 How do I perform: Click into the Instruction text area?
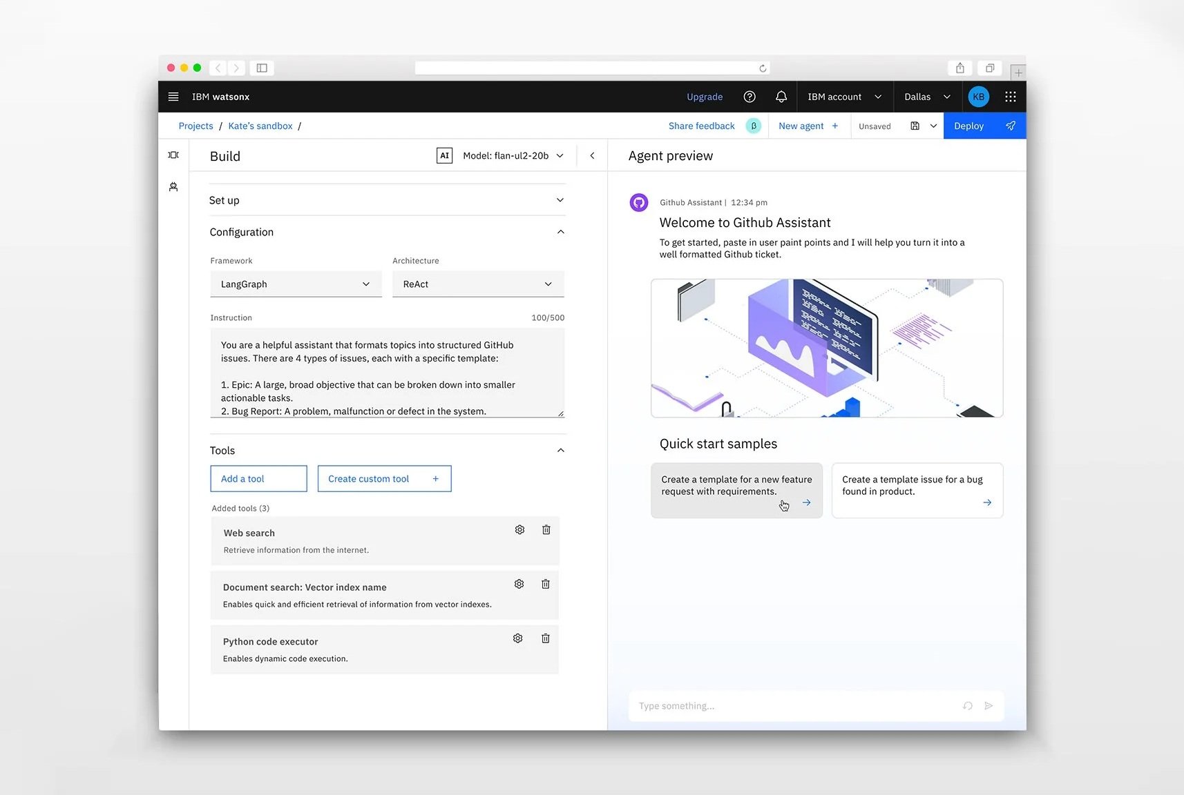(x=387, y=373)
